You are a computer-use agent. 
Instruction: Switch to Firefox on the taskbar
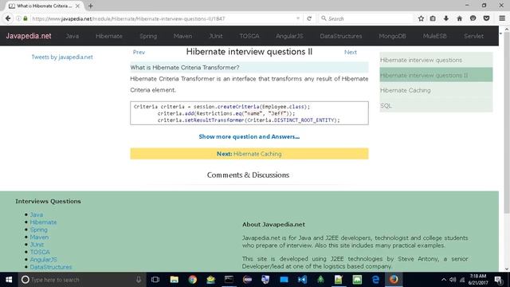[394, 280]
